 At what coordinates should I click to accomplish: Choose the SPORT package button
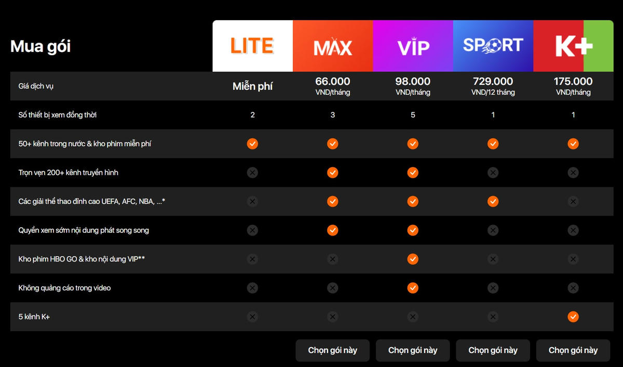coord(493,350)
